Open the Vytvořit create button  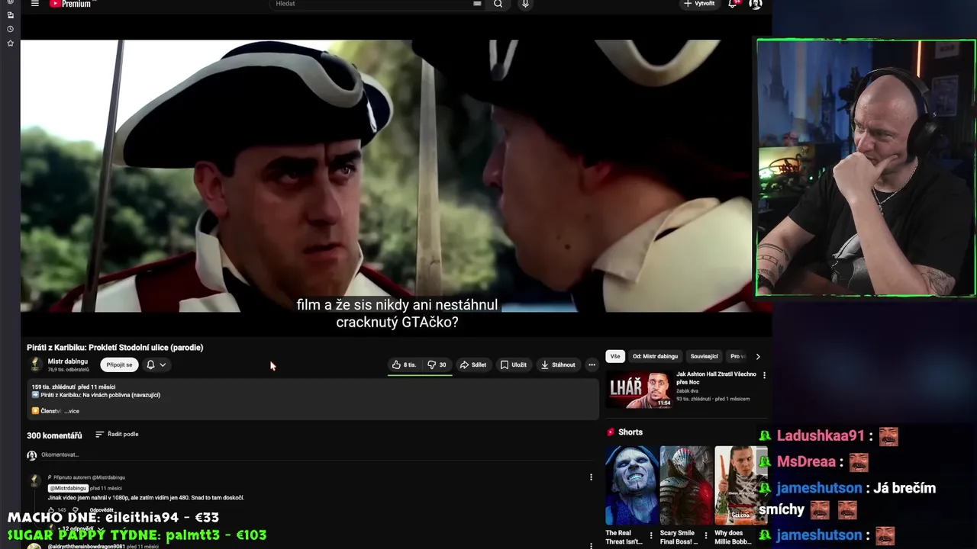pos(699,4)
